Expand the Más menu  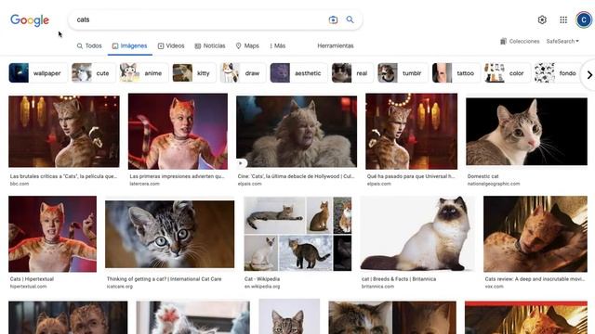pos(277,45)
